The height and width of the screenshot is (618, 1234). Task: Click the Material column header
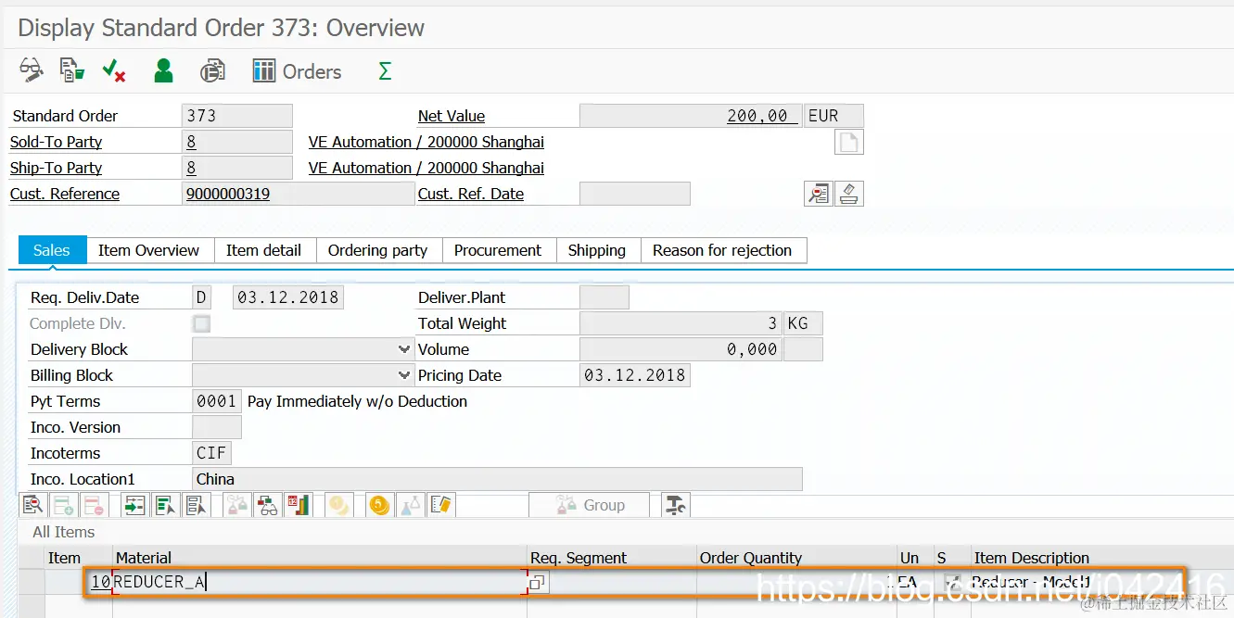(319, 558)
